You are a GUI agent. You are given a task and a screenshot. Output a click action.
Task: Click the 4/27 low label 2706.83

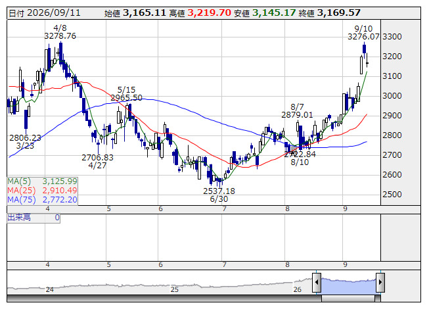pyautogui.click(x=97, y=162)
